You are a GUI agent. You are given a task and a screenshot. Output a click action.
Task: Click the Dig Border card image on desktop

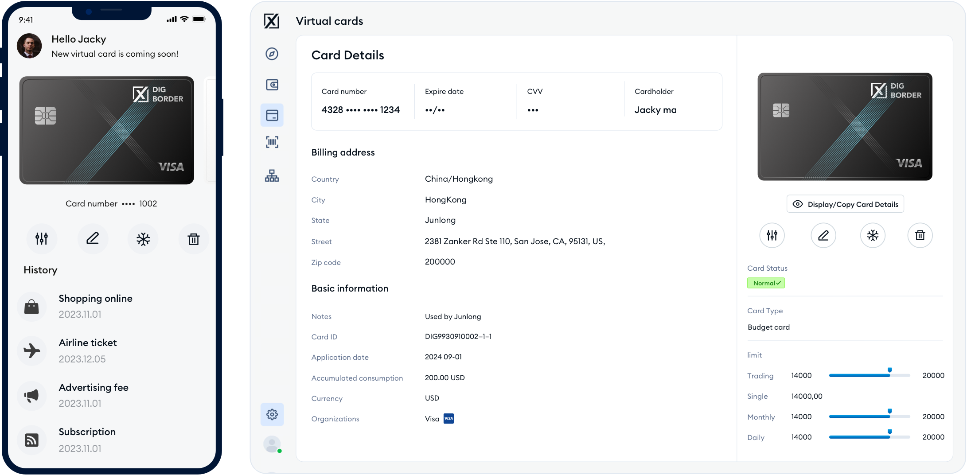[845, 127]
